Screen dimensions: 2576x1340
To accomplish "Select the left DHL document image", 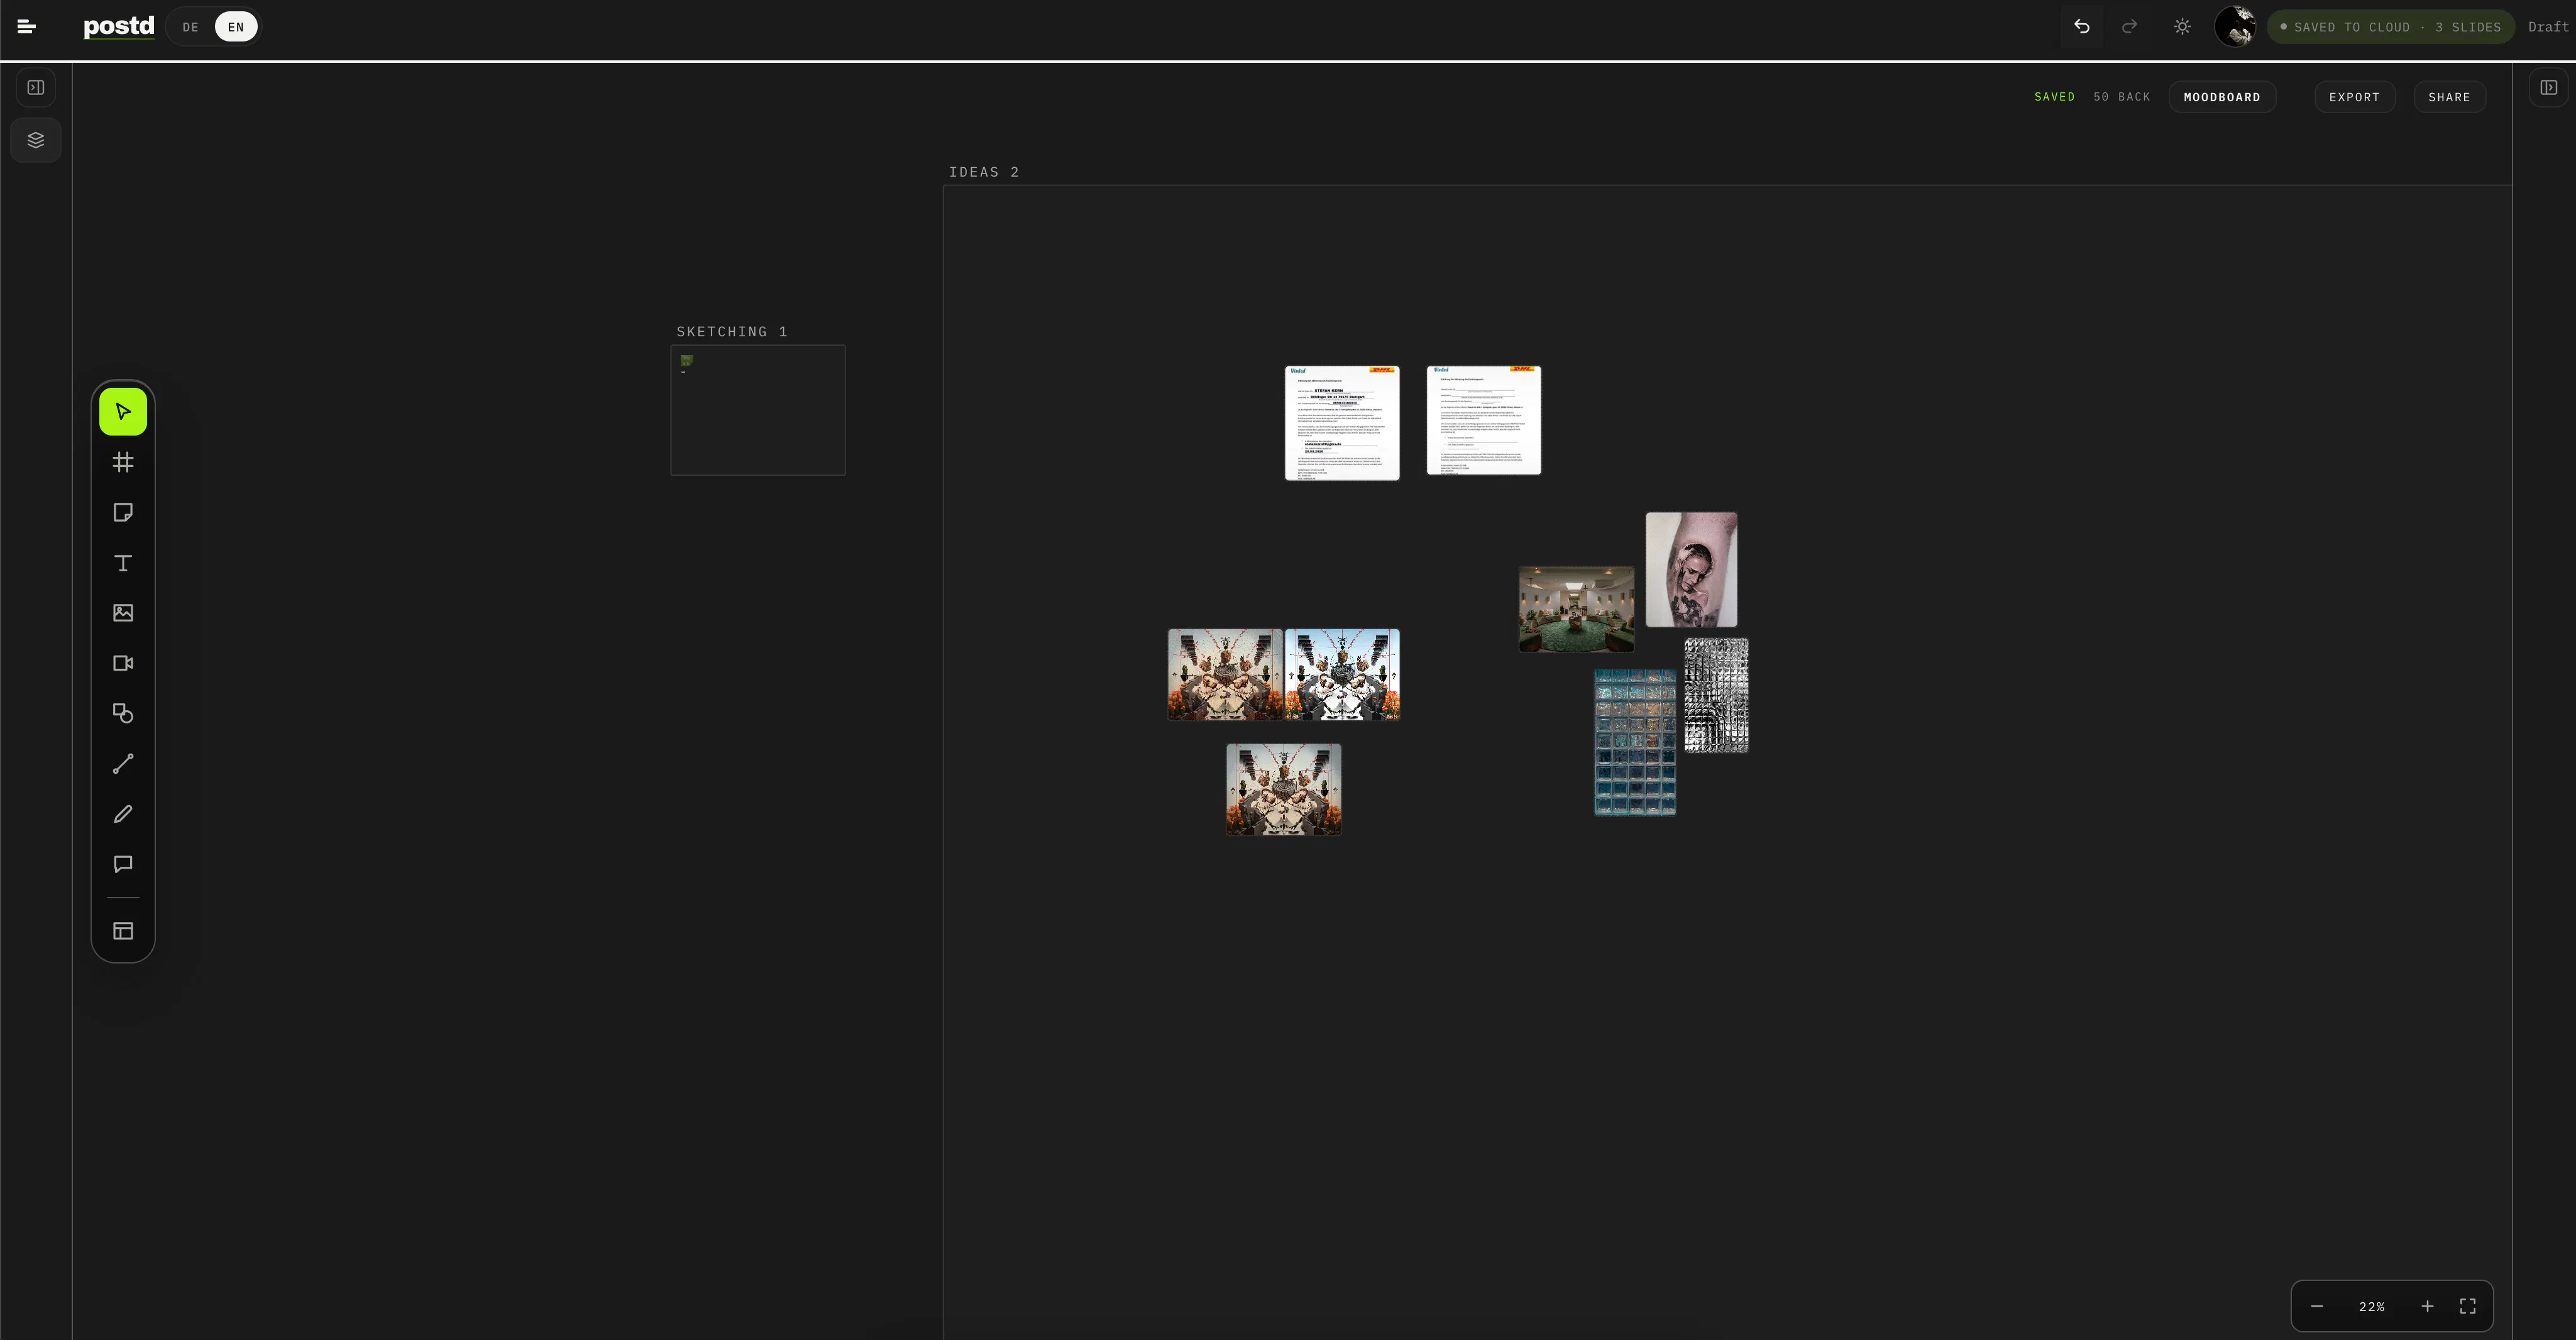I will pos(1342,423).
